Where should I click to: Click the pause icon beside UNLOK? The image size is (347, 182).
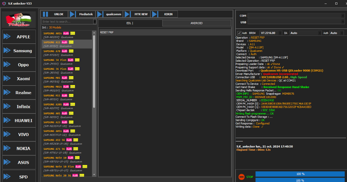click(45, 14)
